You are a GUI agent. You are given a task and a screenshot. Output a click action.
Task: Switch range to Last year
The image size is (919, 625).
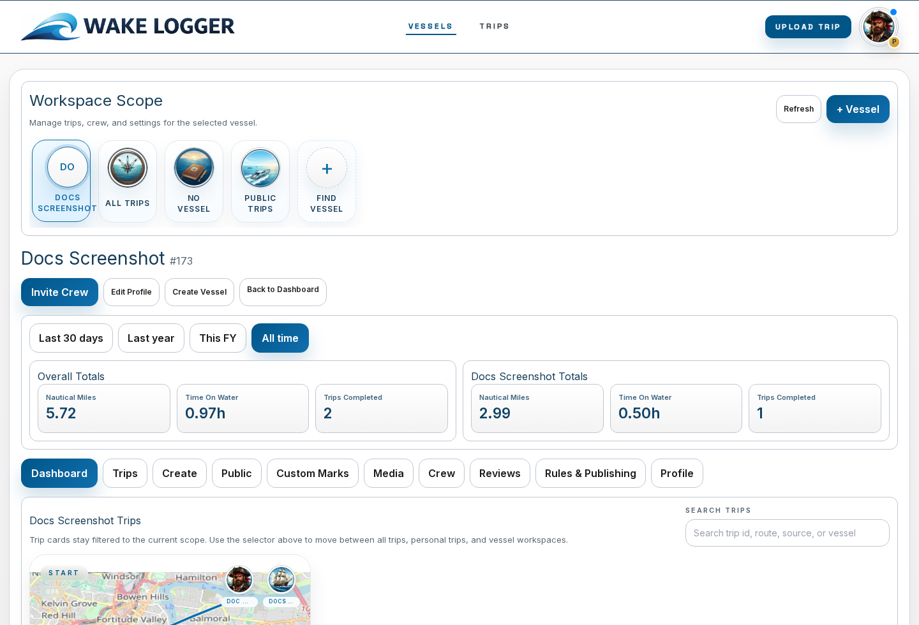point(151,338)
